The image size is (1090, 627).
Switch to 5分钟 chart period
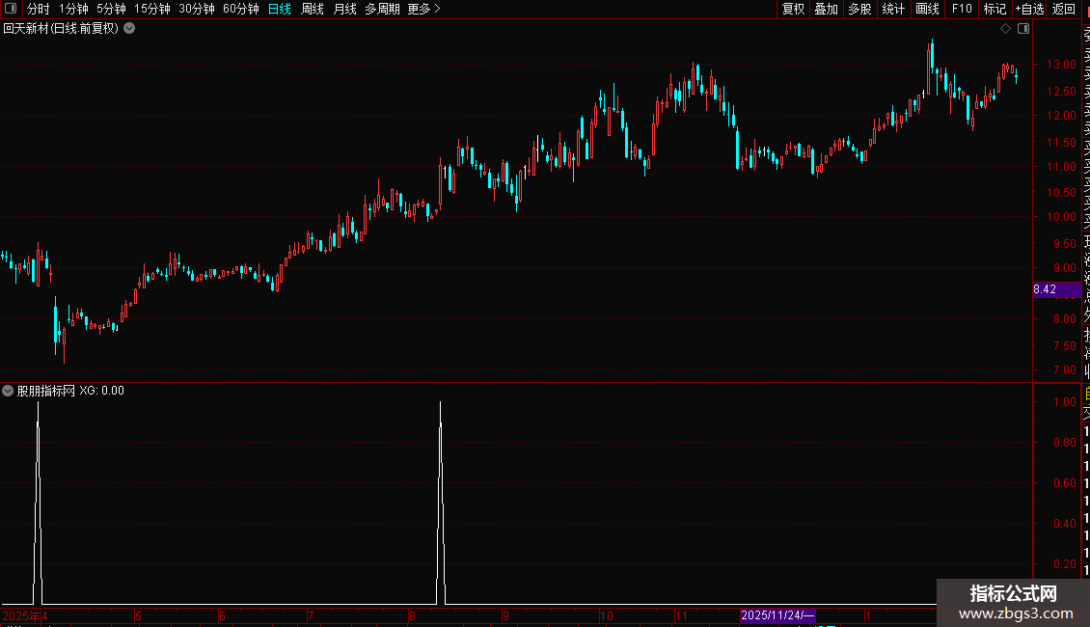[x=111, y=9]
